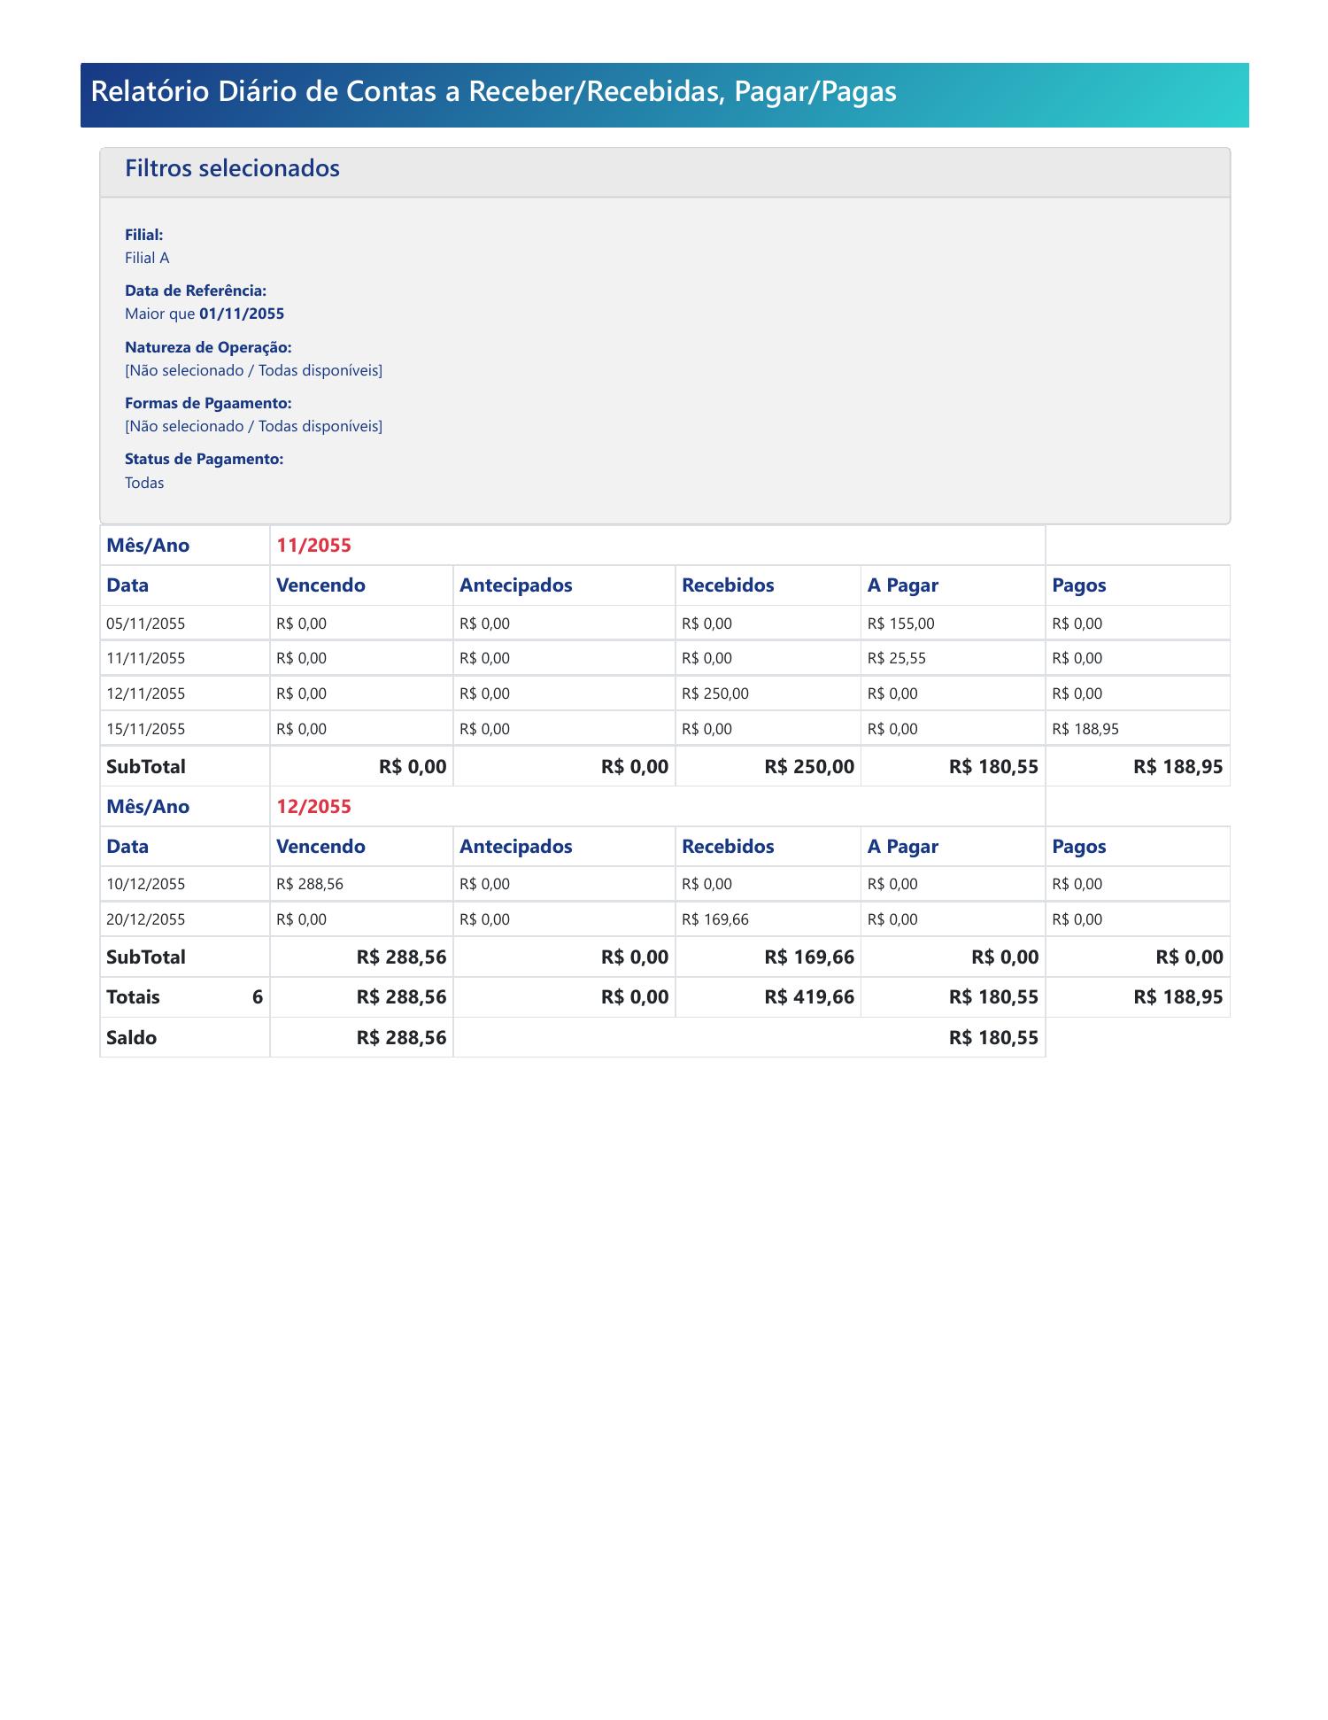The image size is (1328, 1720).
Task: Click the Antecipados header under 11/2055
Action: click(x=515, y=585)
